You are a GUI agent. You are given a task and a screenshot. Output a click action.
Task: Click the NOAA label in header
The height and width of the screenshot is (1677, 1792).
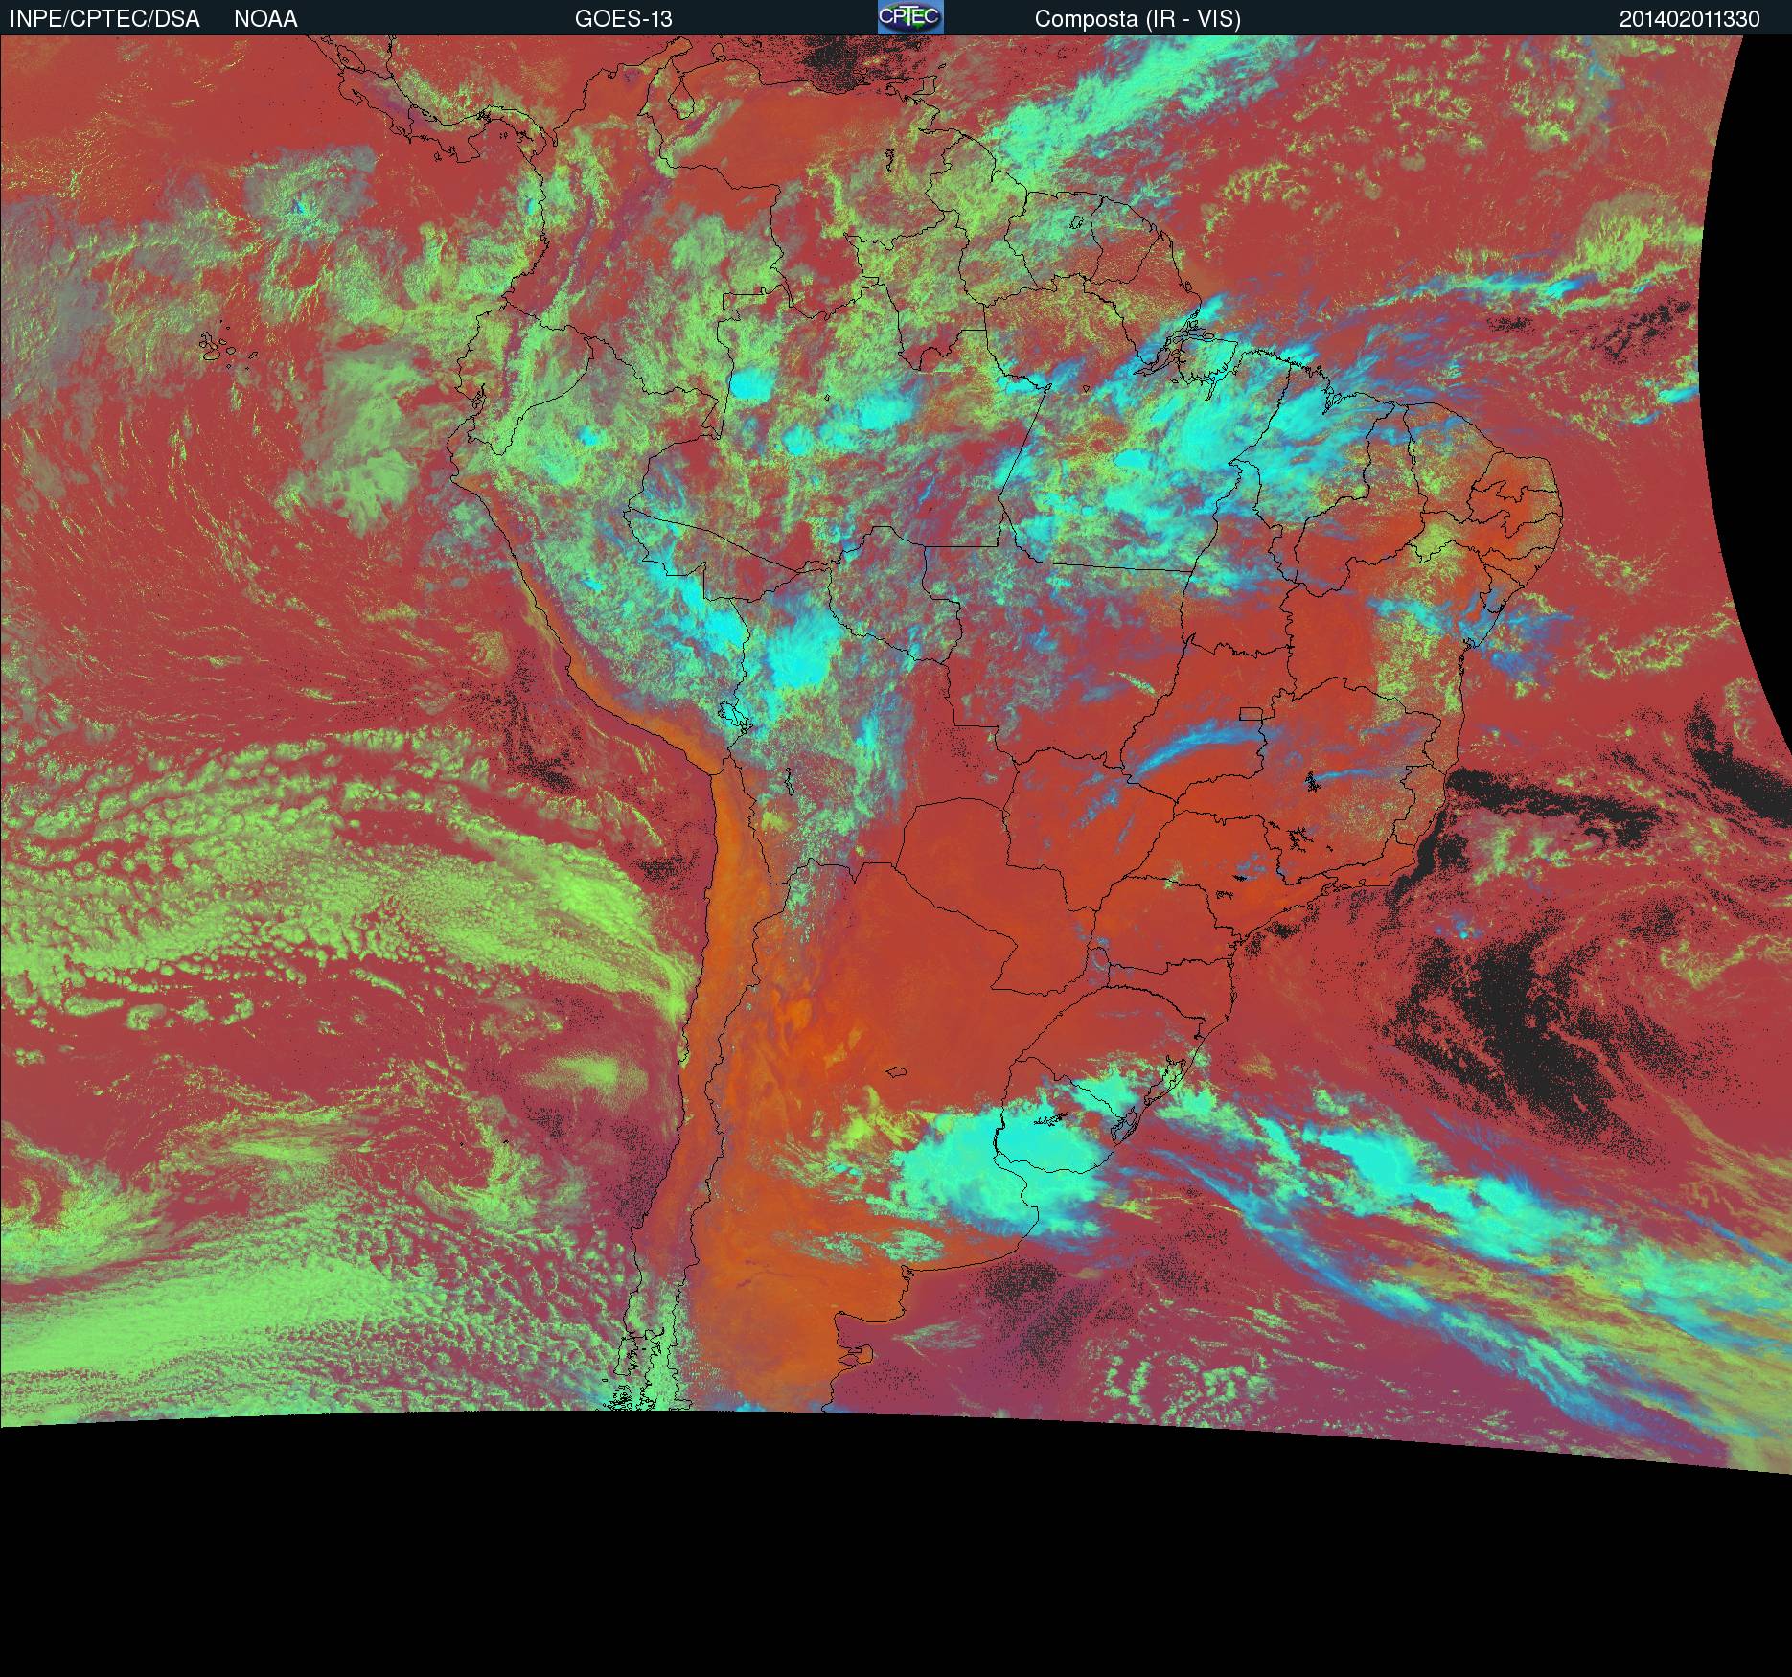[x=265, y=19]
